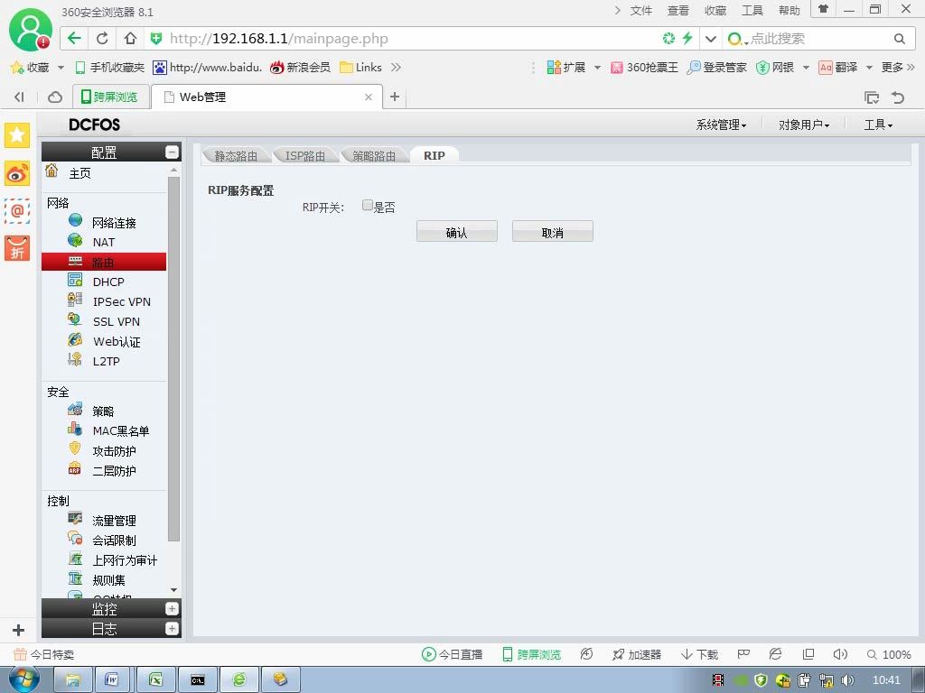Click the 确认 button
This screenshot has width=925, height=693.
coord(456,232)
